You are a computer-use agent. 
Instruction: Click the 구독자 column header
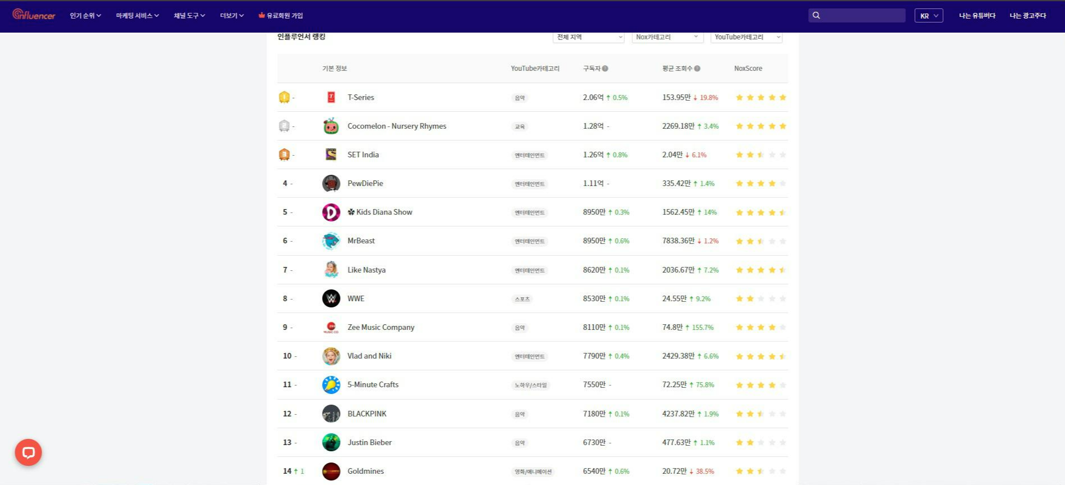tap(592, 69)
